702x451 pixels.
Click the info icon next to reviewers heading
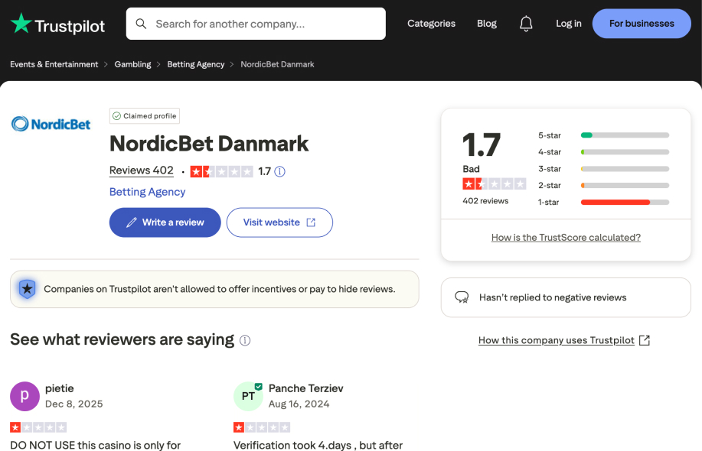coord(244,340)
